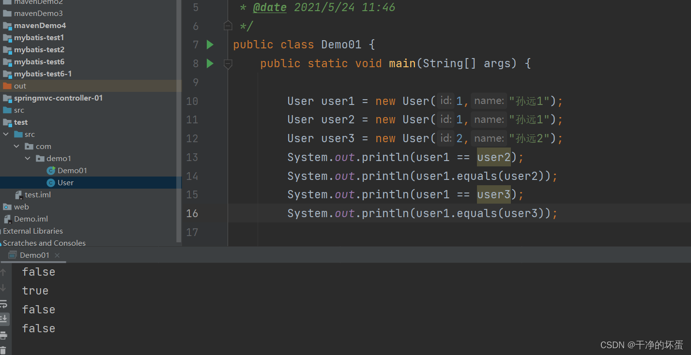Fold the comment block ending line 6
The image size is (691, 355).
228,26
